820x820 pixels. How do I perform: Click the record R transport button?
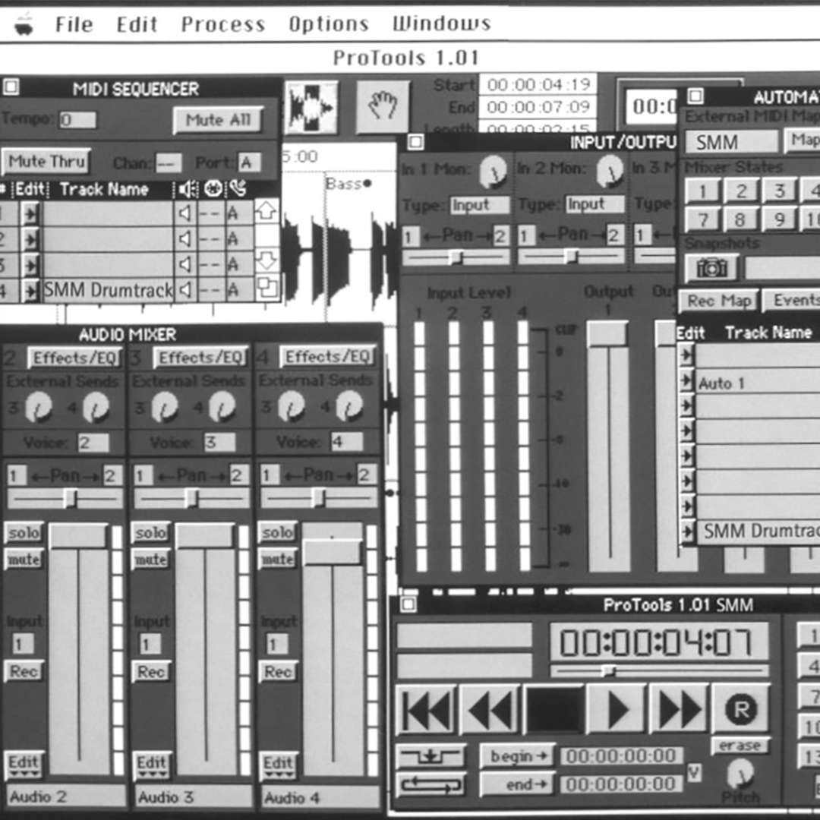pyautogui.click(x=740, y=708)
